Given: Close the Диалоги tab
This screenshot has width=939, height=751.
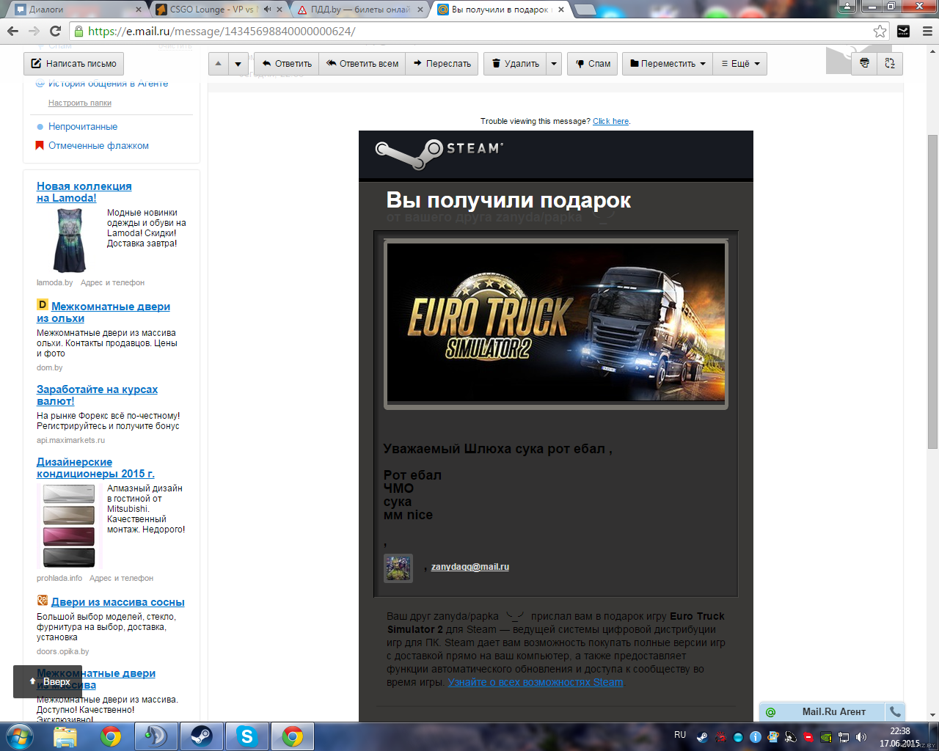Looking at the screenshot, I should tap(139, 10).
